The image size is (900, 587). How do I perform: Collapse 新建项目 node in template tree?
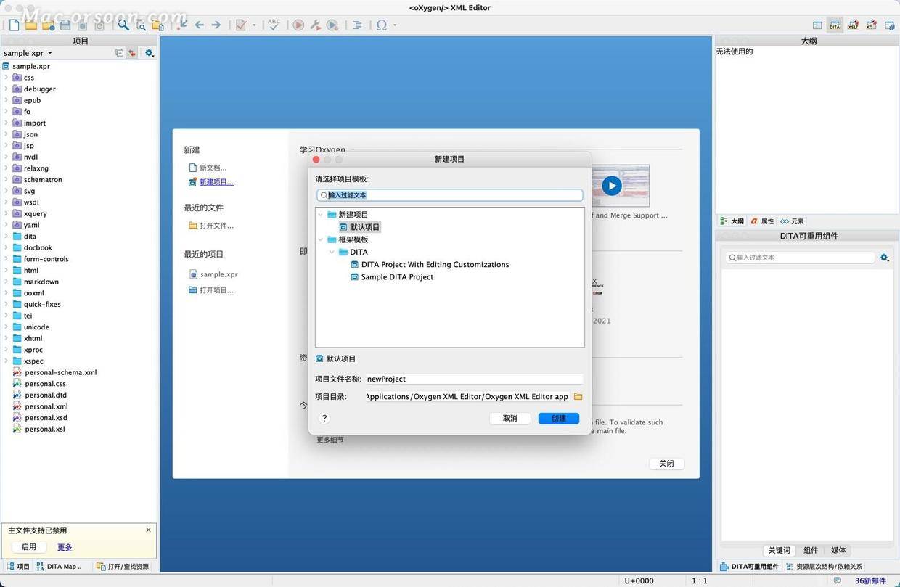(322, 215)
